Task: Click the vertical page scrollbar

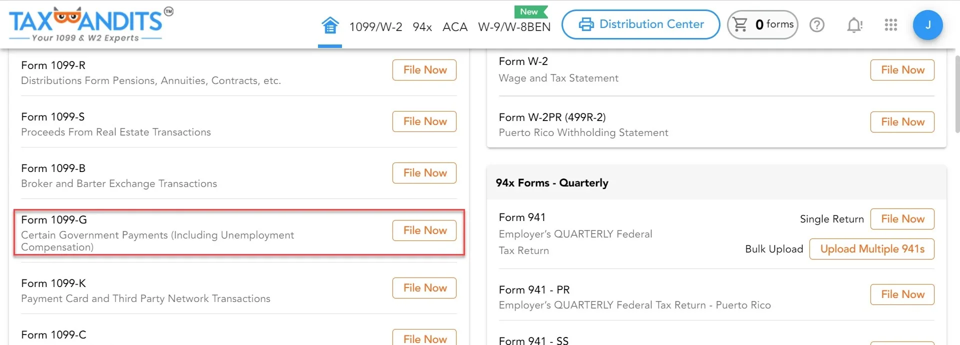Action: coord(955,95)
